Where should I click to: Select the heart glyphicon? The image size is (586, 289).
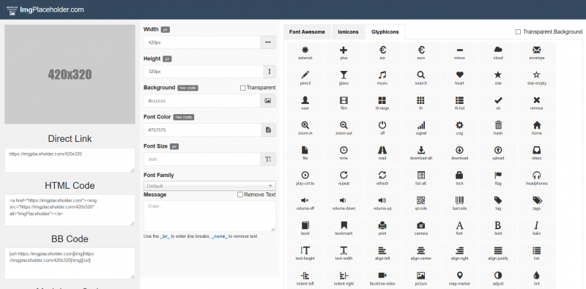459,78
